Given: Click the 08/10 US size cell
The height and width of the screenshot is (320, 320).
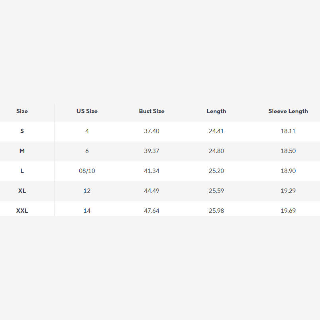Looking at the screenshot, I should coord(87,171).
